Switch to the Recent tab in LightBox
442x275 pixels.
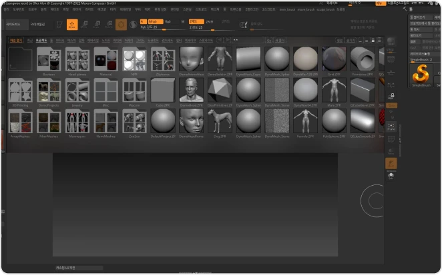pos(29,41)
